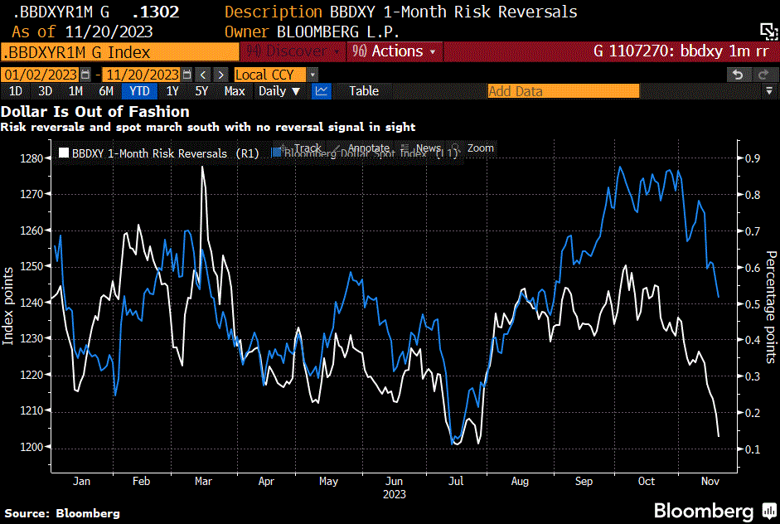Viewport: 780px width, 524px height.
Task: Switch to the 6M range tab
Action: (x=106, y=91)
